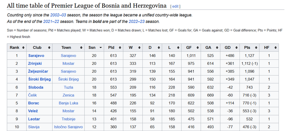286x131 pixels.
Task: Click the Pts column header label
Action: (x=247, y=48)
